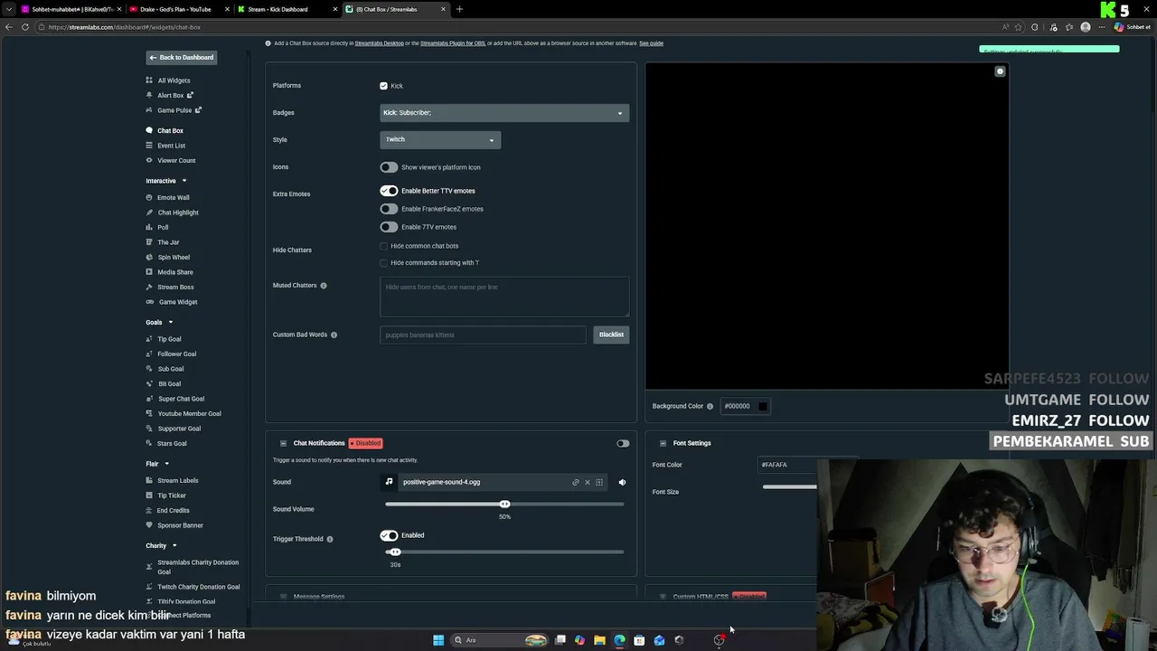Open the Event List icon

click(149, 146)
